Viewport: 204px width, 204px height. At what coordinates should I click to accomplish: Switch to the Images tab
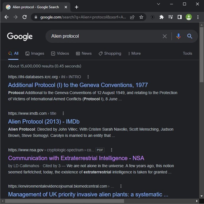pyautogui.click(x=35, y=53)
